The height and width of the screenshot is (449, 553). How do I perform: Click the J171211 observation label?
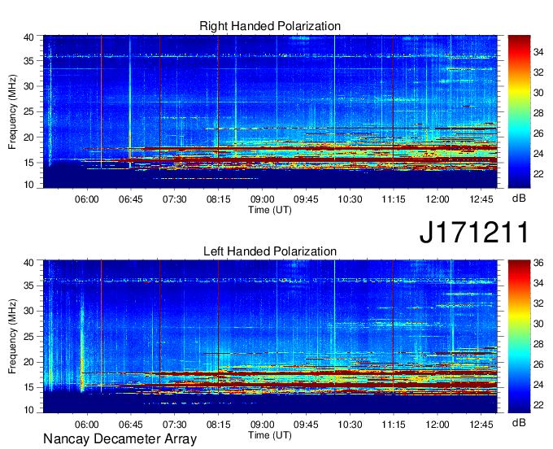(474, 232)
